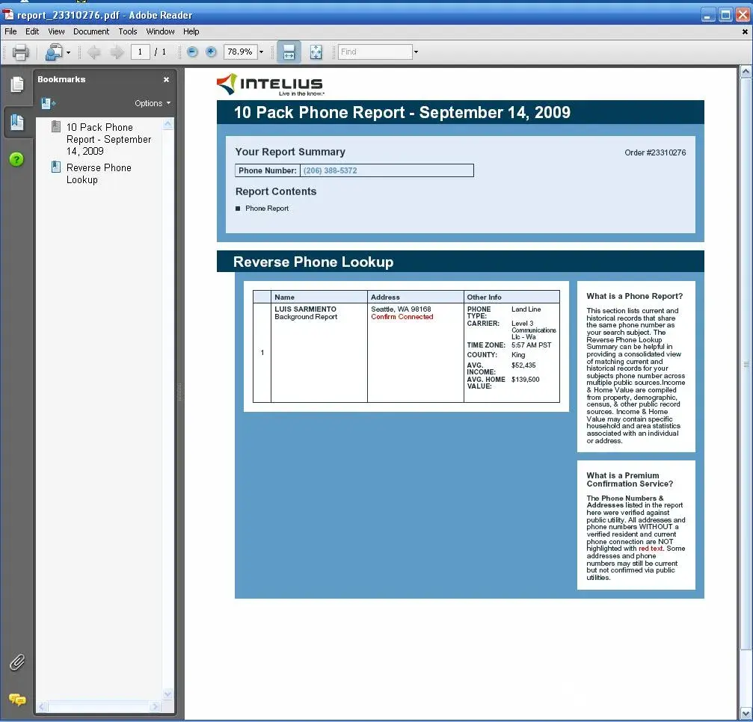The width and height of the screenshot is (753, 722).
Task: Expand the zoom percentage dropdown
Action: (x=261, y=52)
